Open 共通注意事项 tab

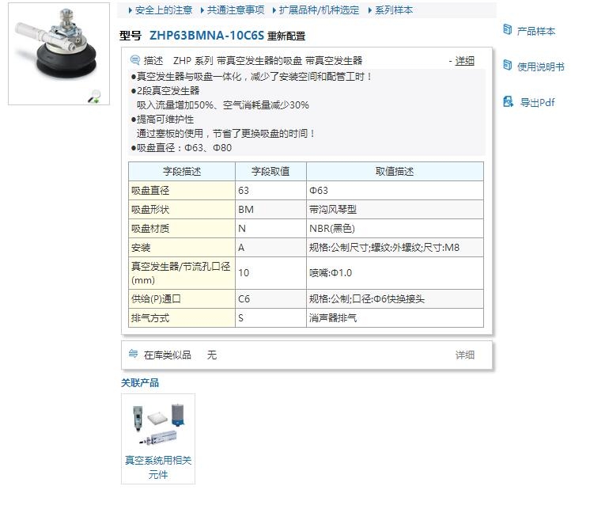pos(236,10)
